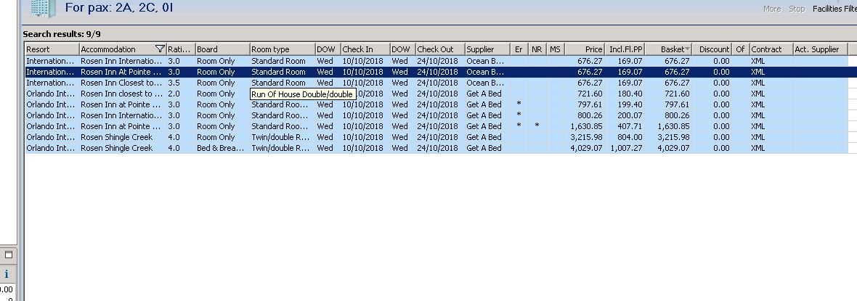The width and height of the screenshot is (857, 301).
Task: Click the Search results: 9/9 label
Action: [62, 34]
